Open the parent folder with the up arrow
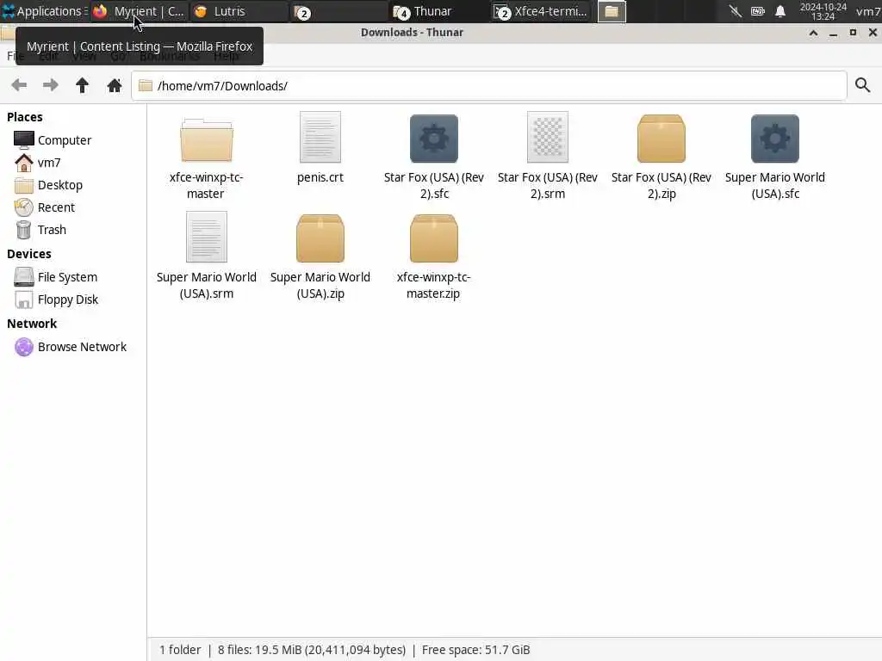 [82, 85]
